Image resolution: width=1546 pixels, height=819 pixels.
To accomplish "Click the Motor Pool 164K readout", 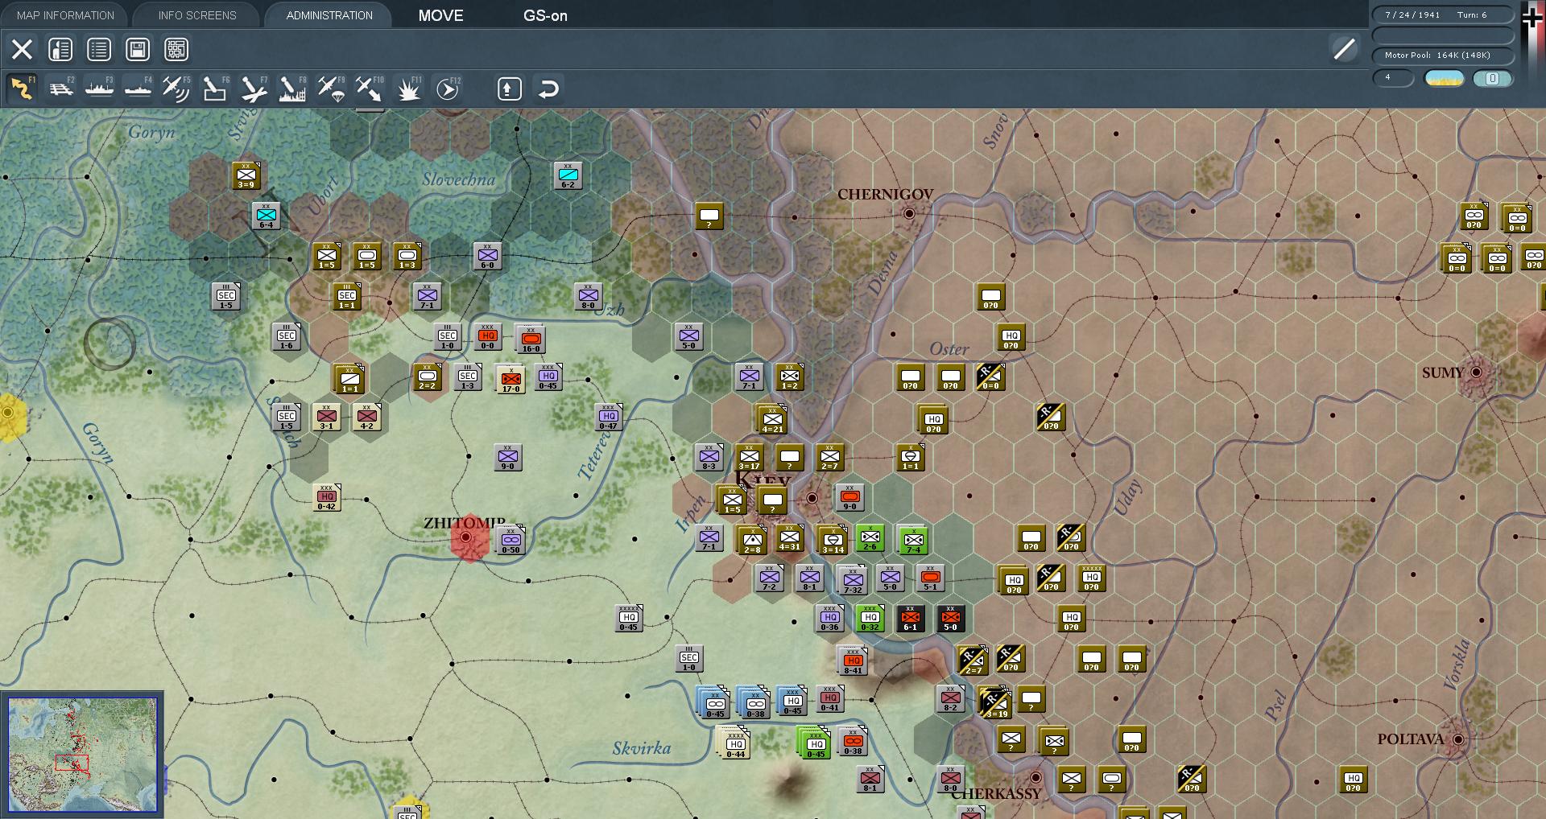I will tap(1443, 56).
